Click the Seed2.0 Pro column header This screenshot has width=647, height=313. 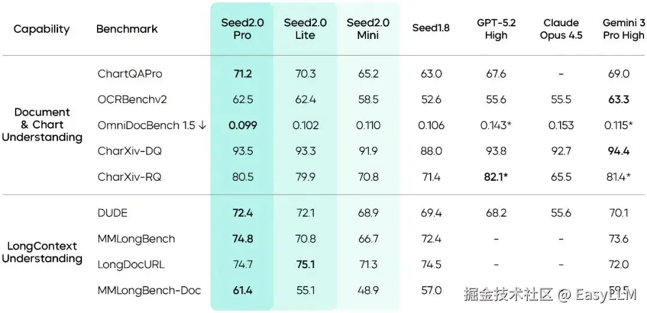[x=242, y=29]
